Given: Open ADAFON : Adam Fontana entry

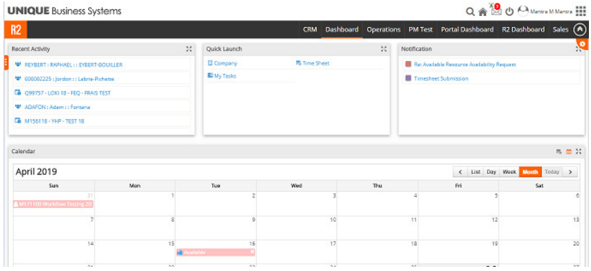Looking at the screenshot, I should [58, 107].
